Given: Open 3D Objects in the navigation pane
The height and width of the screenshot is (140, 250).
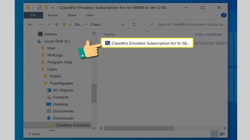Looking at the screenshot, I should [x=63, y=90].
